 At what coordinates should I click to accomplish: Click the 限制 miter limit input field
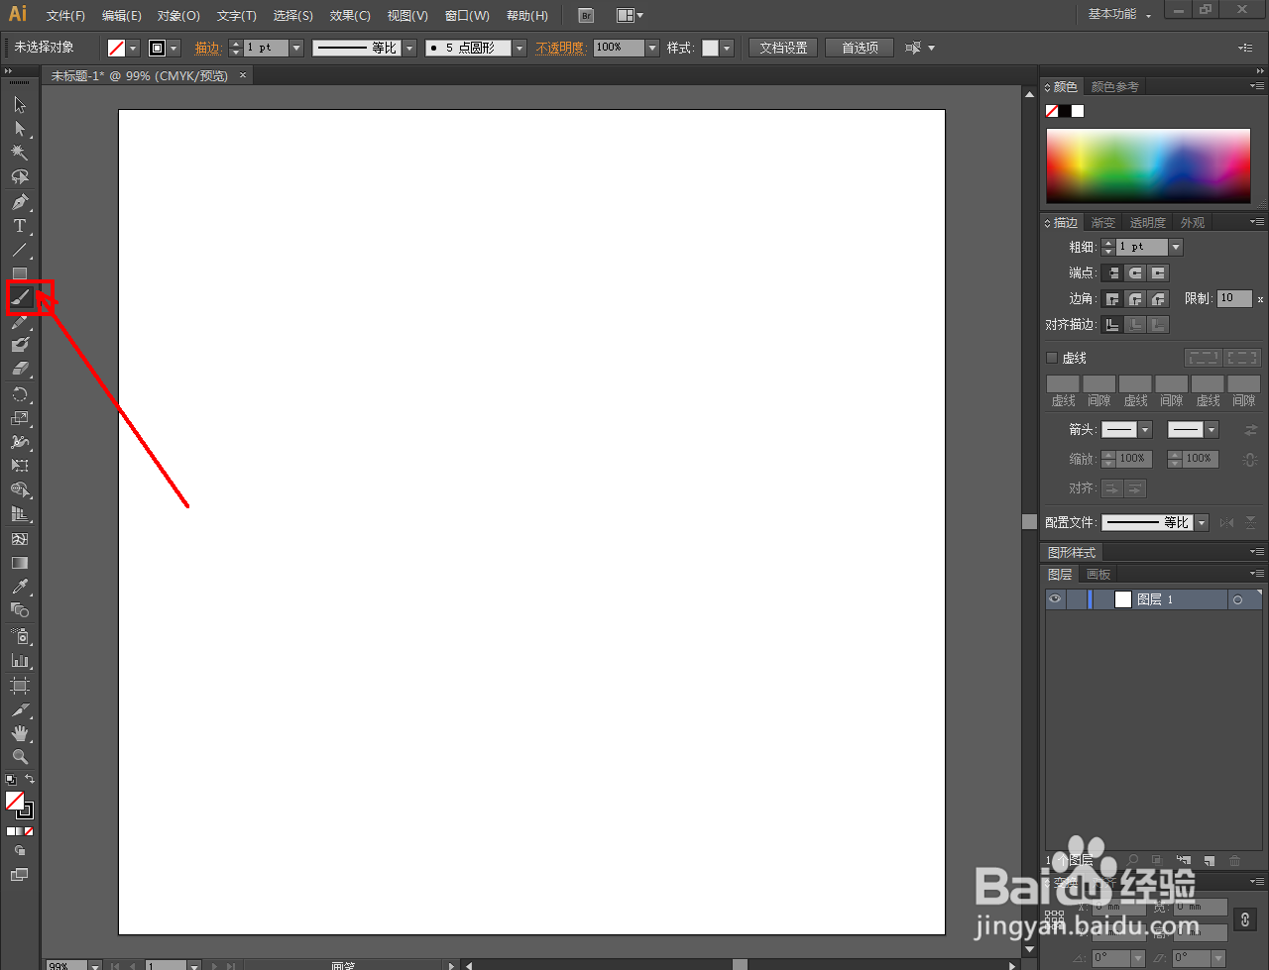[x=1234, y=298]
